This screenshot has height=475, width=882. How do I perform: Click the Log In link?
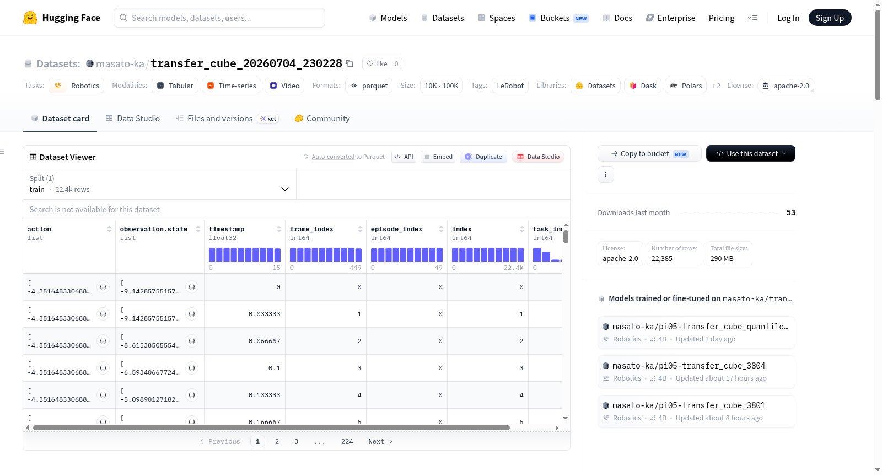pyautogui.click(x=788, y=18)
